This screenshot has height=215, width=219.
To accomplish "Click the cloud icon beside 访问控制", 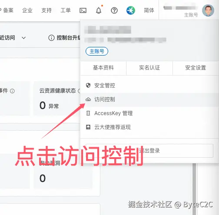I will coord(88,99).
